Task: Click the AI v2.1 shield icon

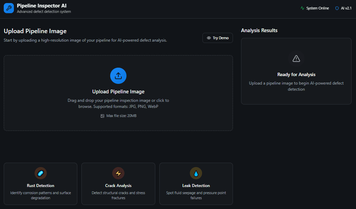Action: coord(337,8)
